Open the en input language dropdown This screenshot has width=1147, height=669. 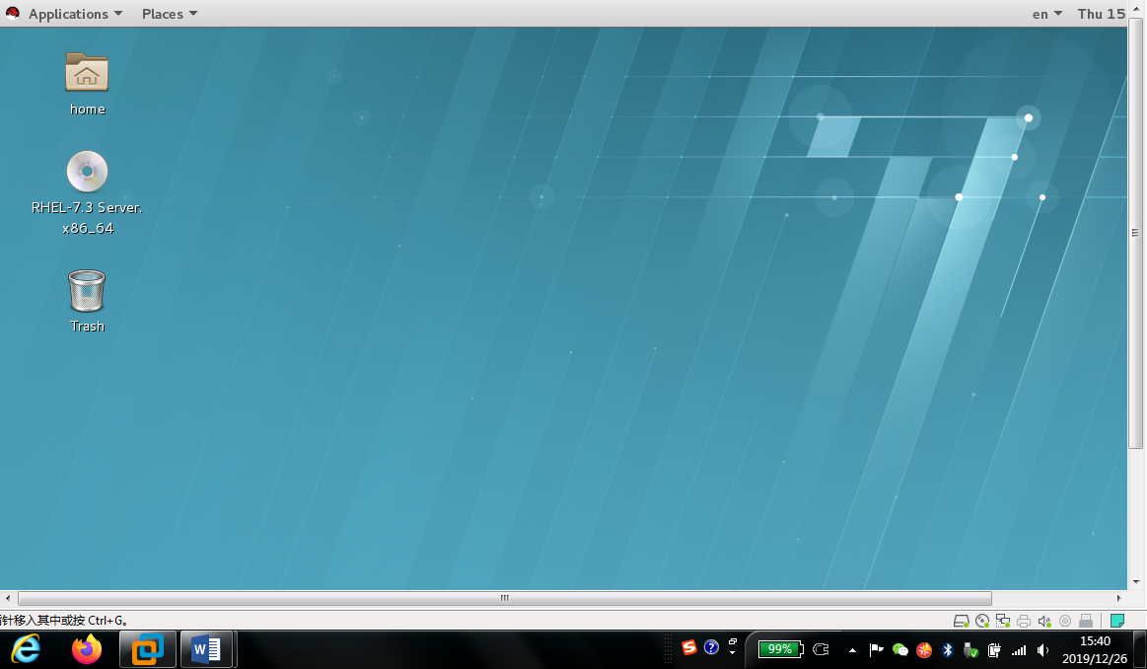tap(1046, 14)
